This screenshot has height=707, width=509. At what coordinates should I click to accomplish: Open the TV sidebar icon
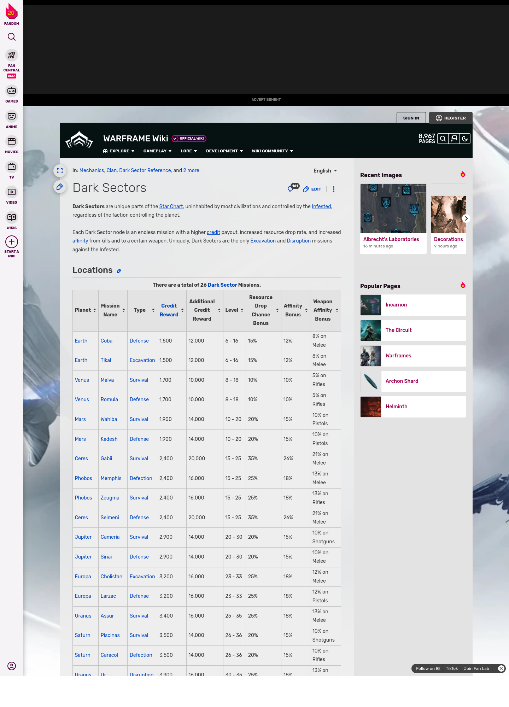[x=12, y=166]
